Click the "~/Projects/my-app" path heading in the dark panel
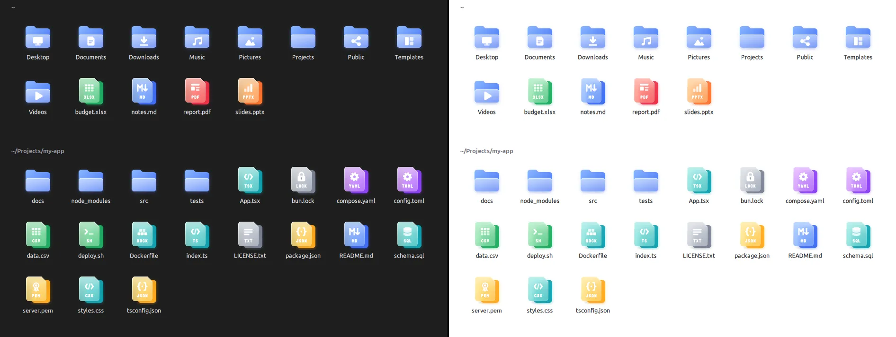896x337 pixels. tap(38, 151)
